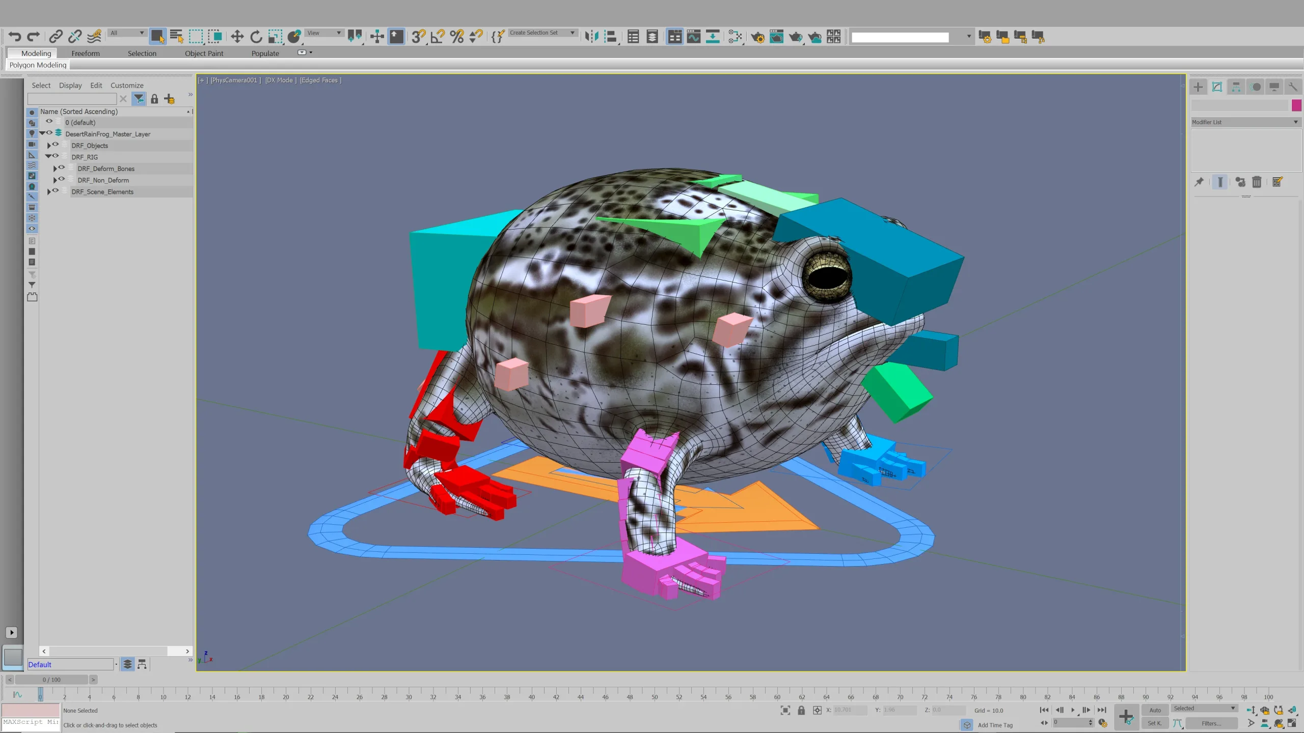
Task: Hide the DRF_Scene_Elements layer
Action: click(x=56, y=190)
